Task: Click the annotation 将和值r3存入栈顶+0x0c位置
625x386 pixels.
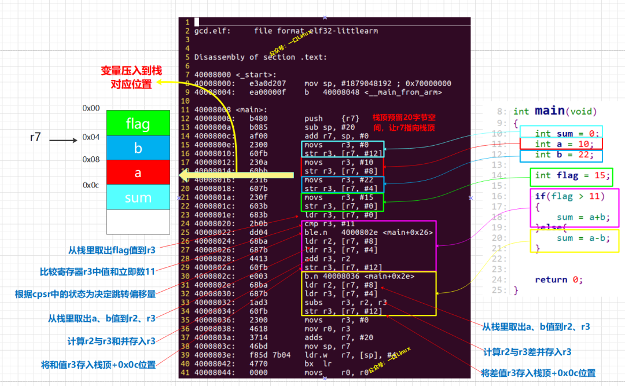Action: coord(98,365)
